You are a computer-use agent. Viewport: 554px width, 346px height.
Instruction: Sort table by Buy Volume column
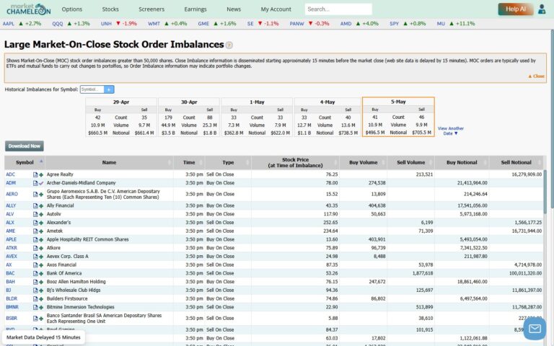[364, 162]
